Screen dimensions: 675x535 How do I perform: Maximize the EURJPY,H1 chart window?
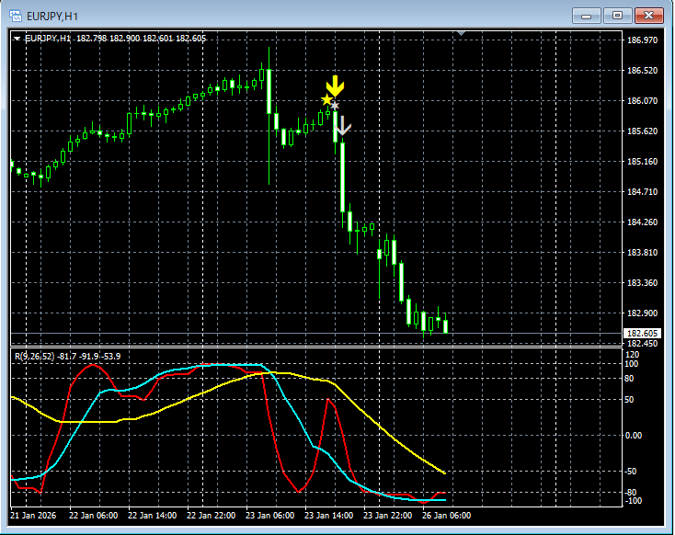[x=617, y=15]
